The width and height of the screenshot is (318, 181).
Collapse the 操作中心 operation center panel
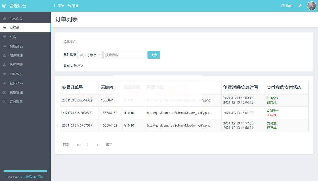point(70,42)
